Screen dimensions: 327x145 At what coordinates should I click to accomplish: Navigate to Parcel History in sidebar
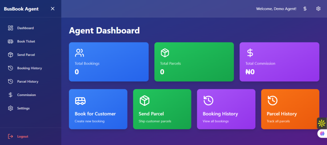point(27,82)
